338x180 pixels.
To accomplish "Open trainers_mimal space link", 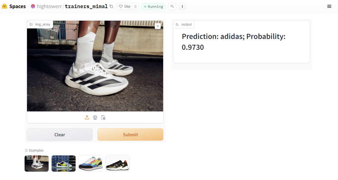I will click(86, 7).
